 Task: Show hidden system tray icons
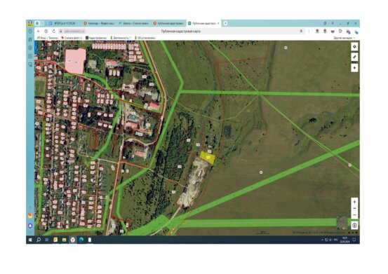point(322,240)
